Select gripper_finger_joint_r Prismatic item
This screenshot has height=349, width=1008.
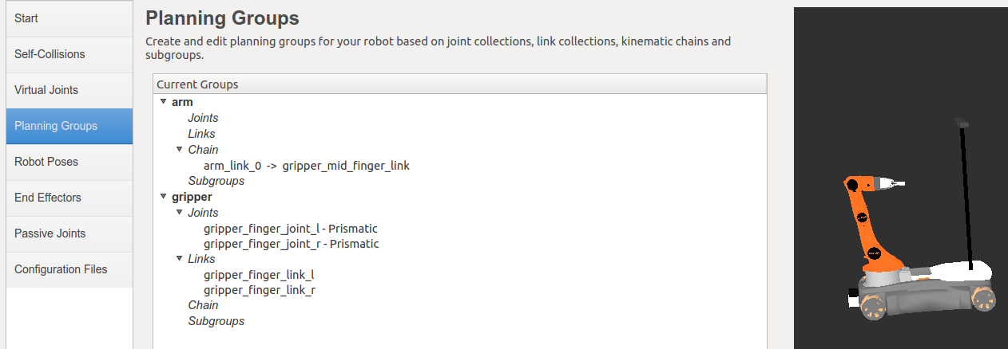(x=292, y=244)
